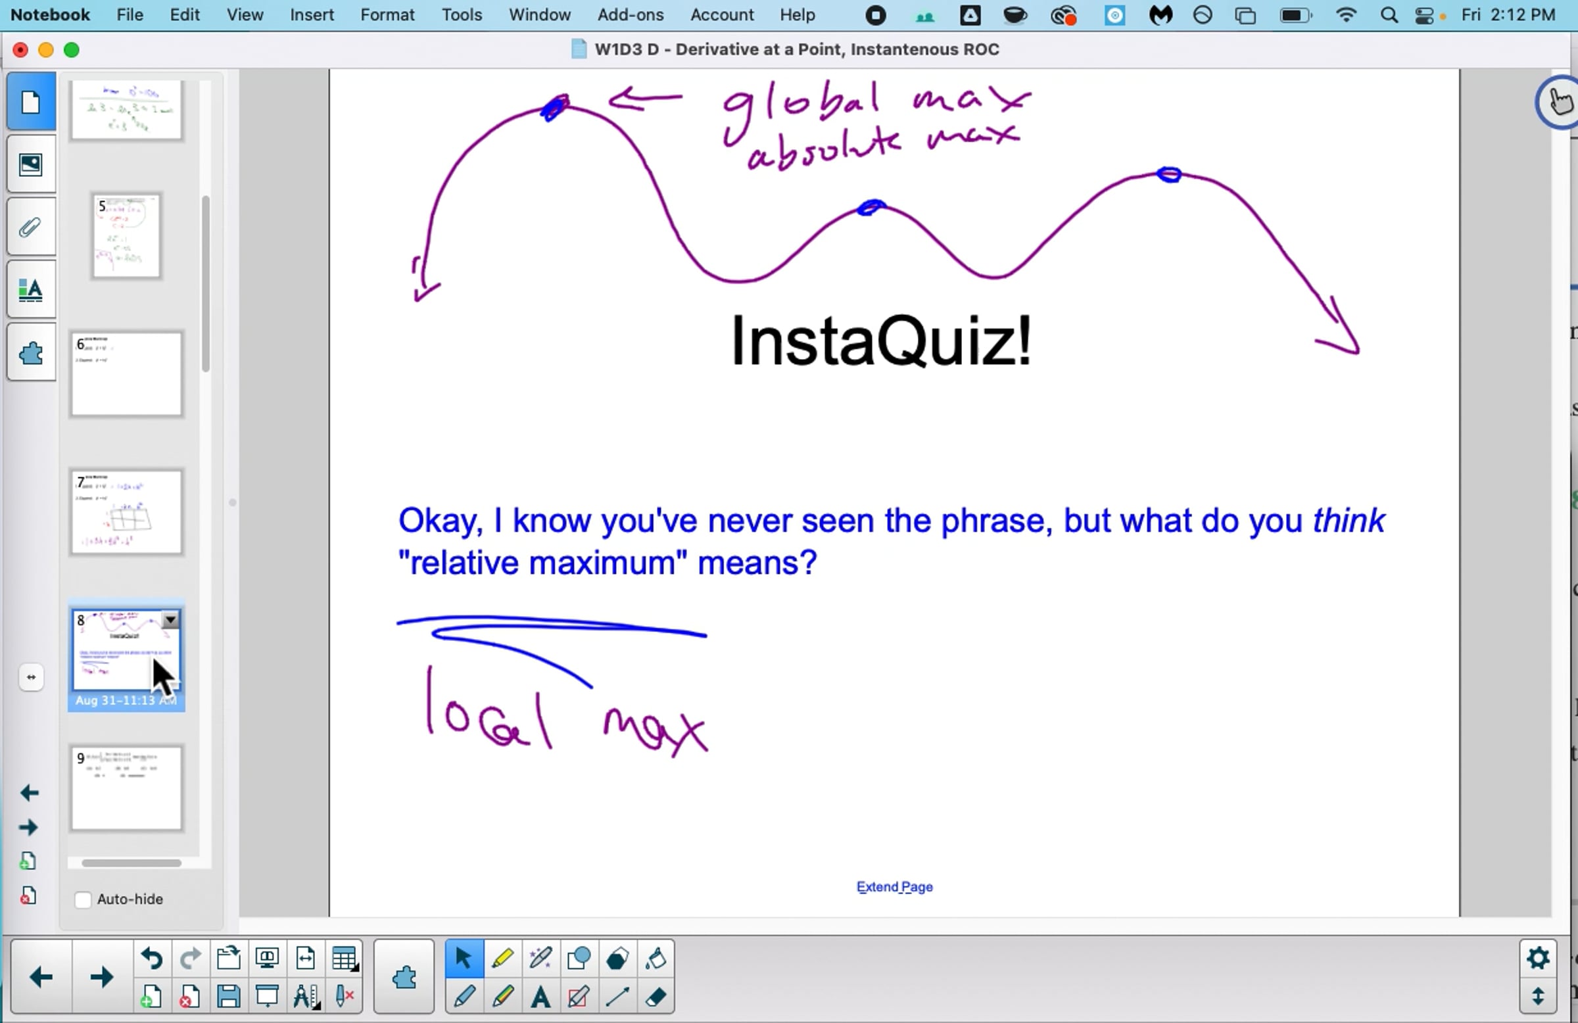Expand the measurement tools dropdown
The height and width of the screenshot is (1023, 1578).
coord(306,997)
